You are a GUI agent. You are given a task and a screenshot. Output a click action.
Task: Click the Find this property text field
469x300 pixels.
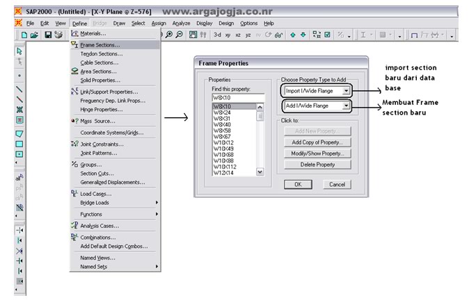point(238,98)
